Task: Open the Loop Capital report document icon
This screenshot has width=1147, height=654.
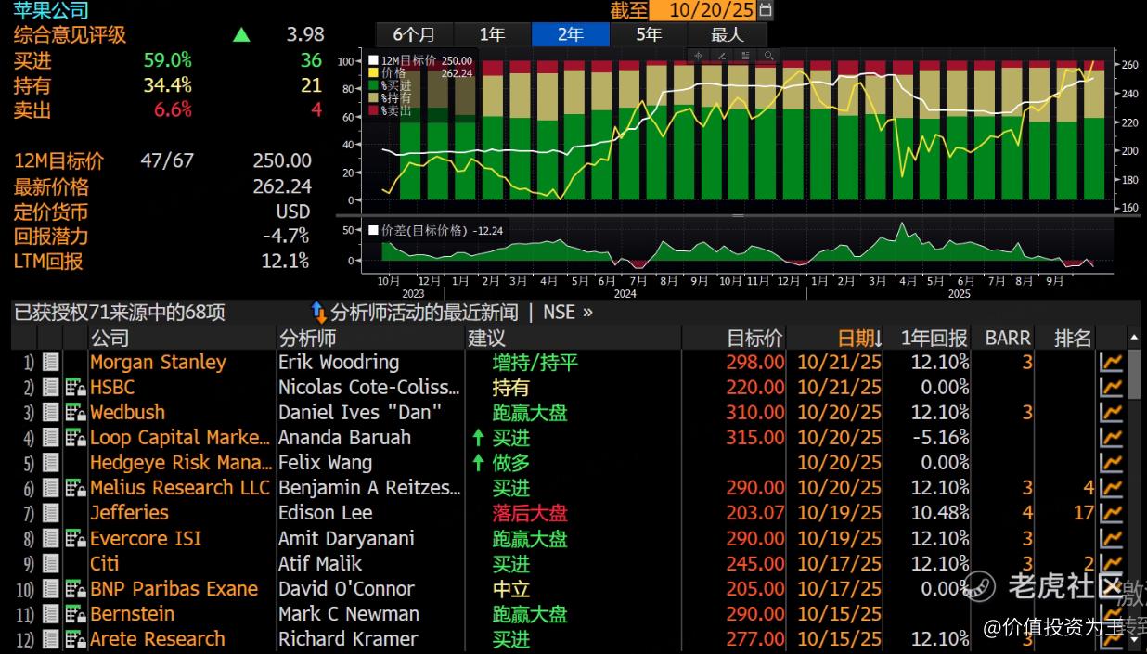Action: point(51,437)
